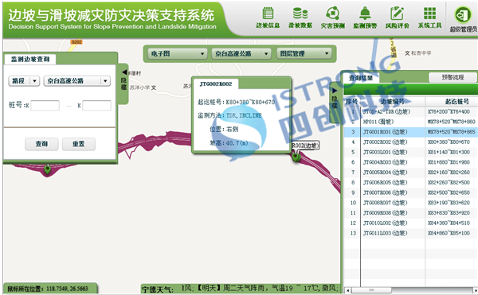
Task: Click the scrolling weather forecast text
Action: click(260, 288)
